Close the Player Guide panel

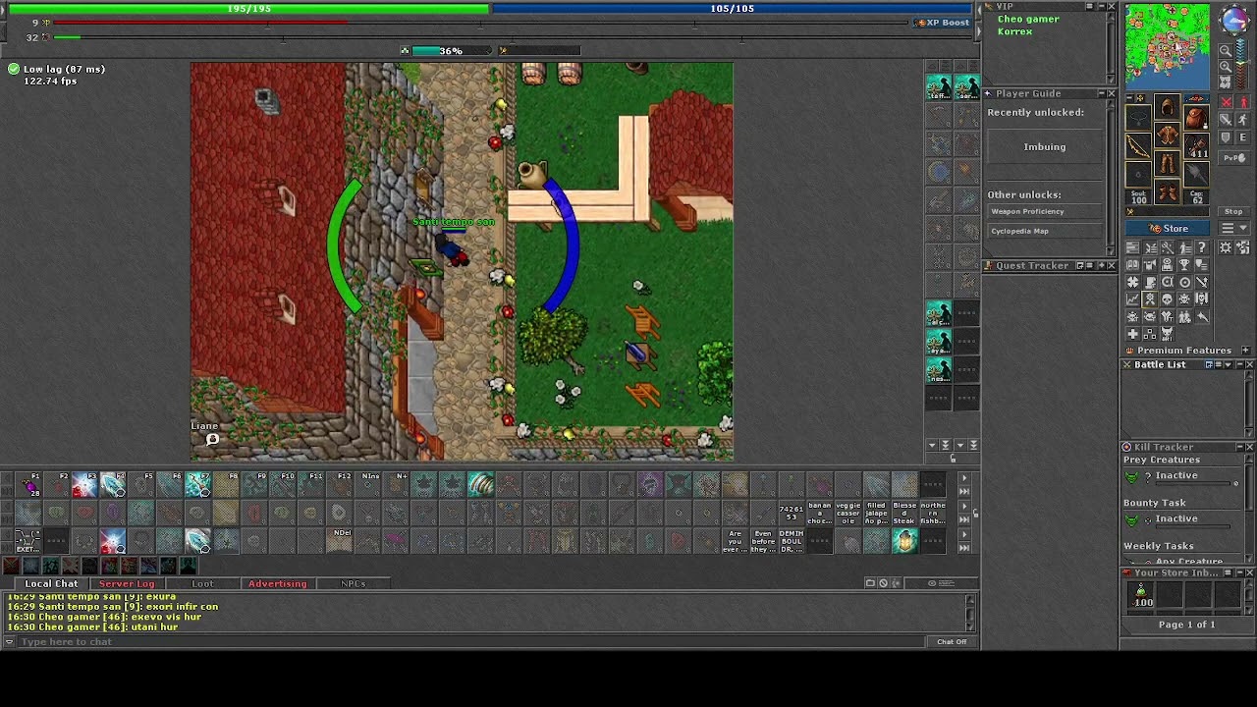1111,93
